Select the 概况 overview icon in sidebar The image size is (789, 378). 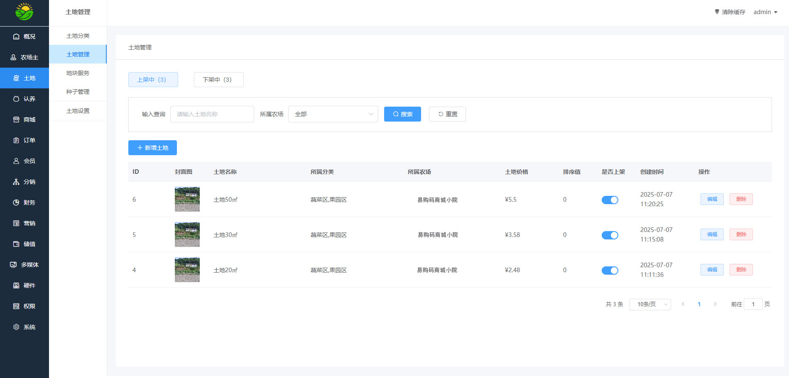(16, 36)
